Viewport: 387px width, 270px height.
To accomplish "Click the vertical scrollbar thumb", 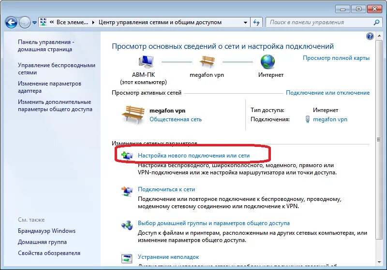I will [x=379, y=140].
